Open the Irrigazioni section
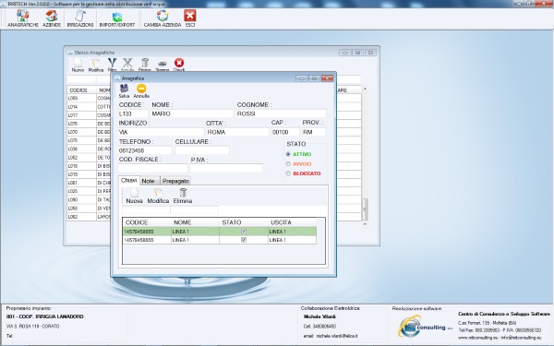The image size is (554, 346). [x=80, y=18]
